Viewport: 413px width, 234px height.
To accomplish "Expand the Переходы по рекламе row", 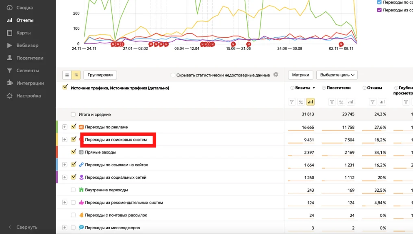I will [65, 127].
